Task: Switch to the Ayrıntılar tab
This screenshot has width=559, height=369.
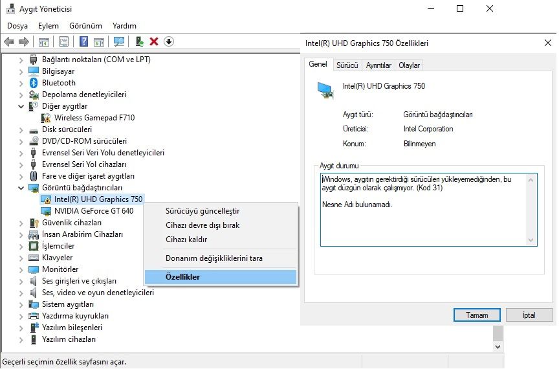Action: coord(378,65)
